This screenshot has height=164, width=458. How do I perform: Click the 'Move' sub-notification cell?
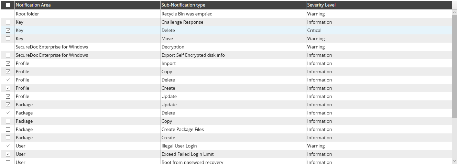(233, 39)
